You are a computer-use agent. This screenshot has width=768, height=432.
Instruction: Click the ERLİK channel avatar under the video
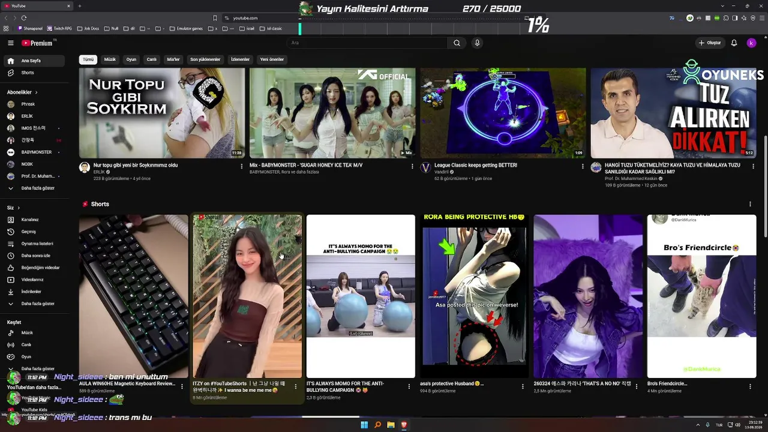coord(85,167)
